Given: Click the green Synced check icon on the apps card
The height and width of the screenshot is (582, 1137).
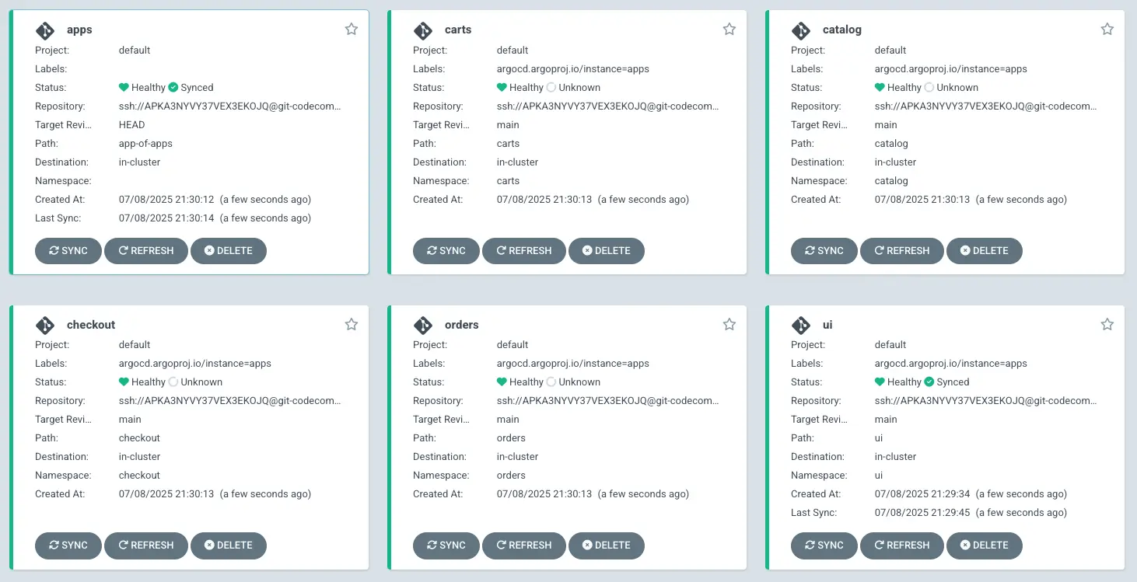Looking at the screenshot, I should point(172,87).
